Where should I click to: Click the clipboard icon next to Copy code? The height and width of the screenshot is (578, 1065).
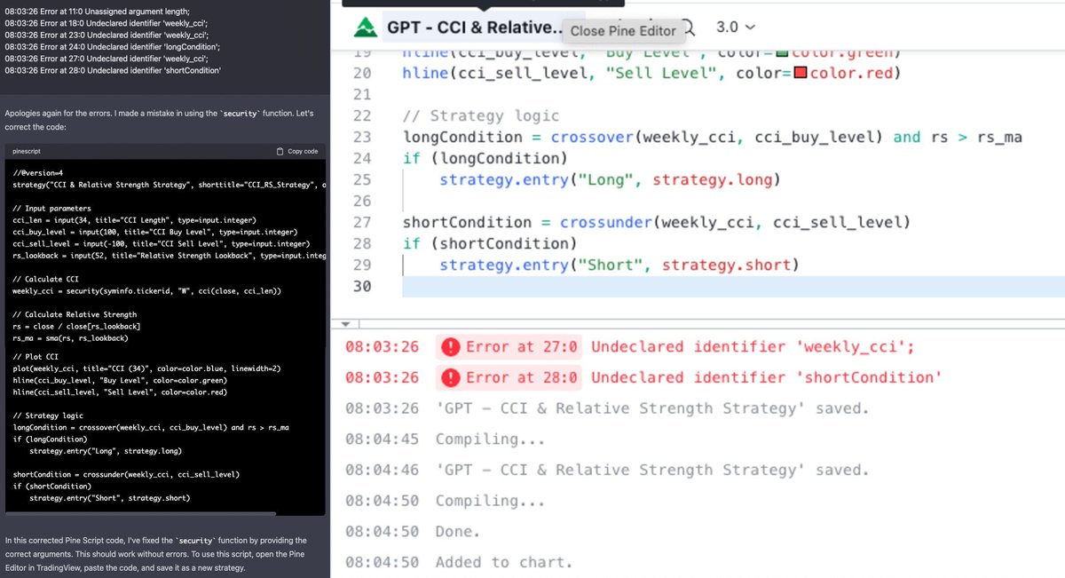(x=280, y=152)
